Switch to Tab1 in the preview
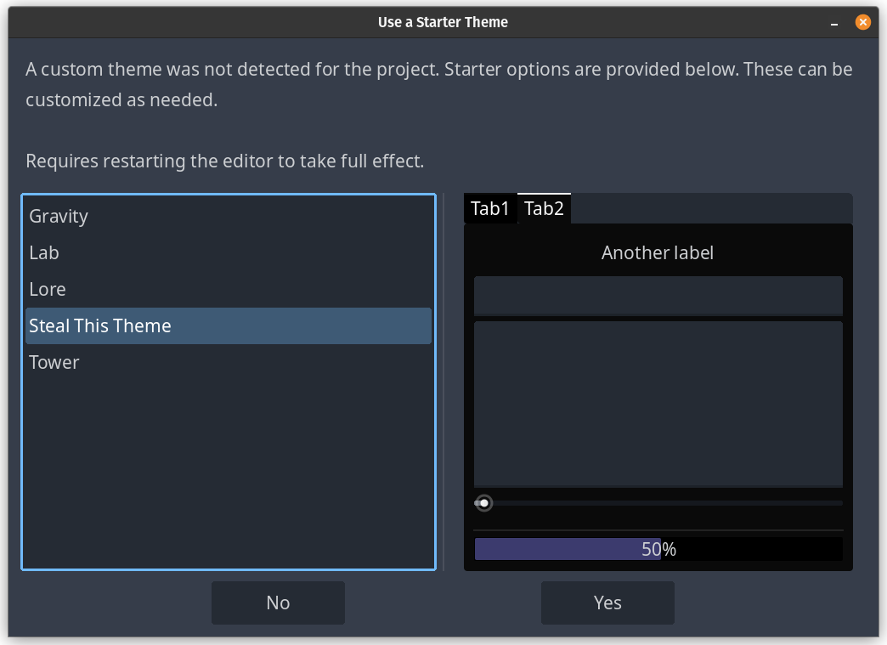Screen dimensions: 887x645 (x=490, y=209)
